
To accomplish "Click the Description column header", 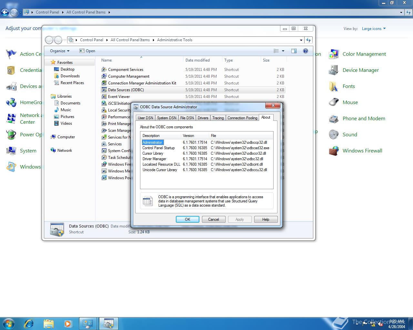I will point(161,136).
